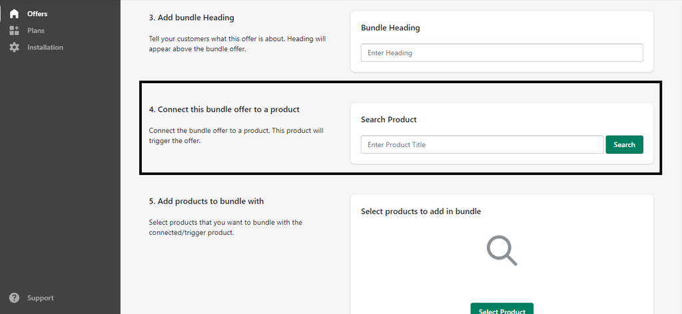Click the Offers home icon

14,14
